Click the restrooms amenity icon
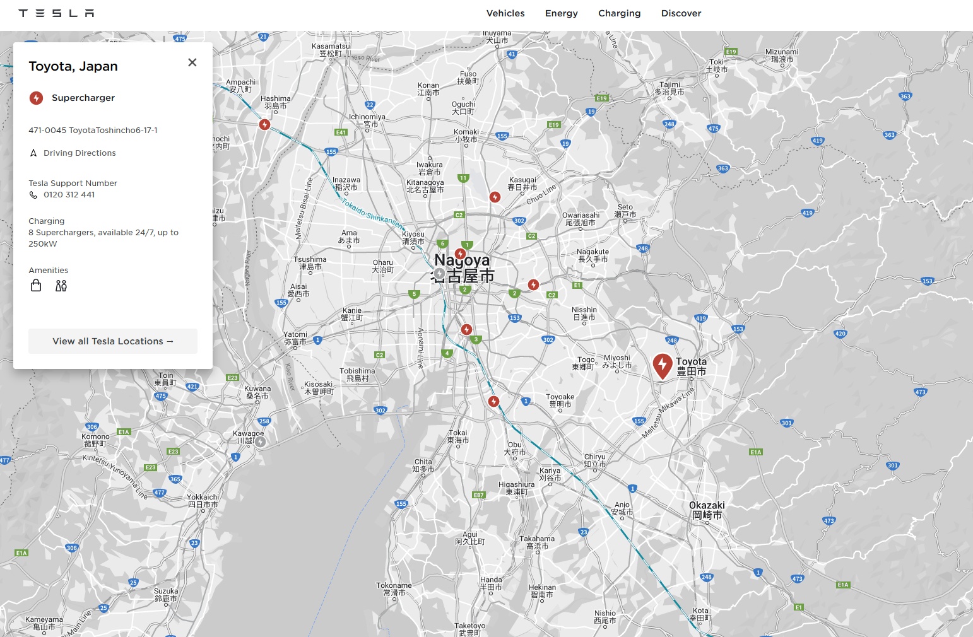The width and height of the screenshot is (973, 637). tap(61, 286)
